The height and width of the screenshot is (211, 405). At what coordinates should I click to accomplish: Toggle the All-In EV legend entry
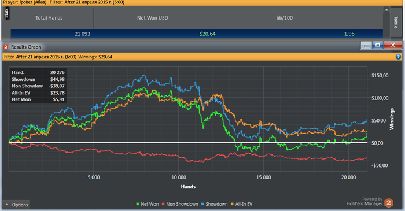pyautogui.click(x=241, y=204)
